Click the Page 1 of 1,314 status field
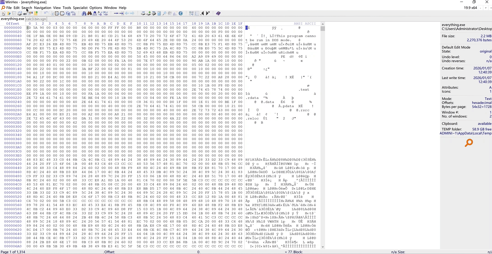 [13, 252]
